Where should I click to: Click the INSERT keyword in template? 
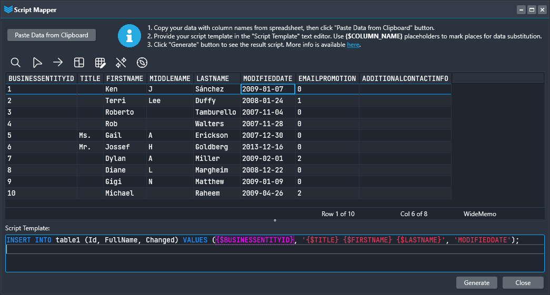(x=18, y=240)
